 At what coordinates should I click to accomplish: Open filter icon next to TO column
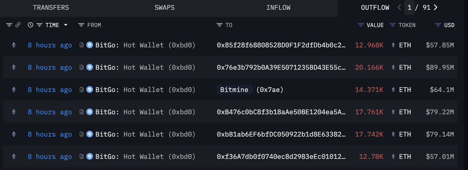pos(220,25)
